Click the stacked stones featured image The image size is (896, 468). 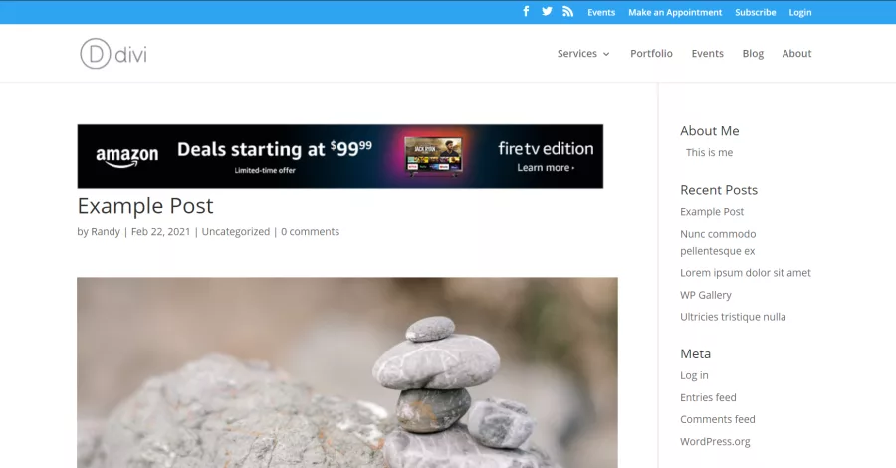pyautogui.click(x=347, y=372)
